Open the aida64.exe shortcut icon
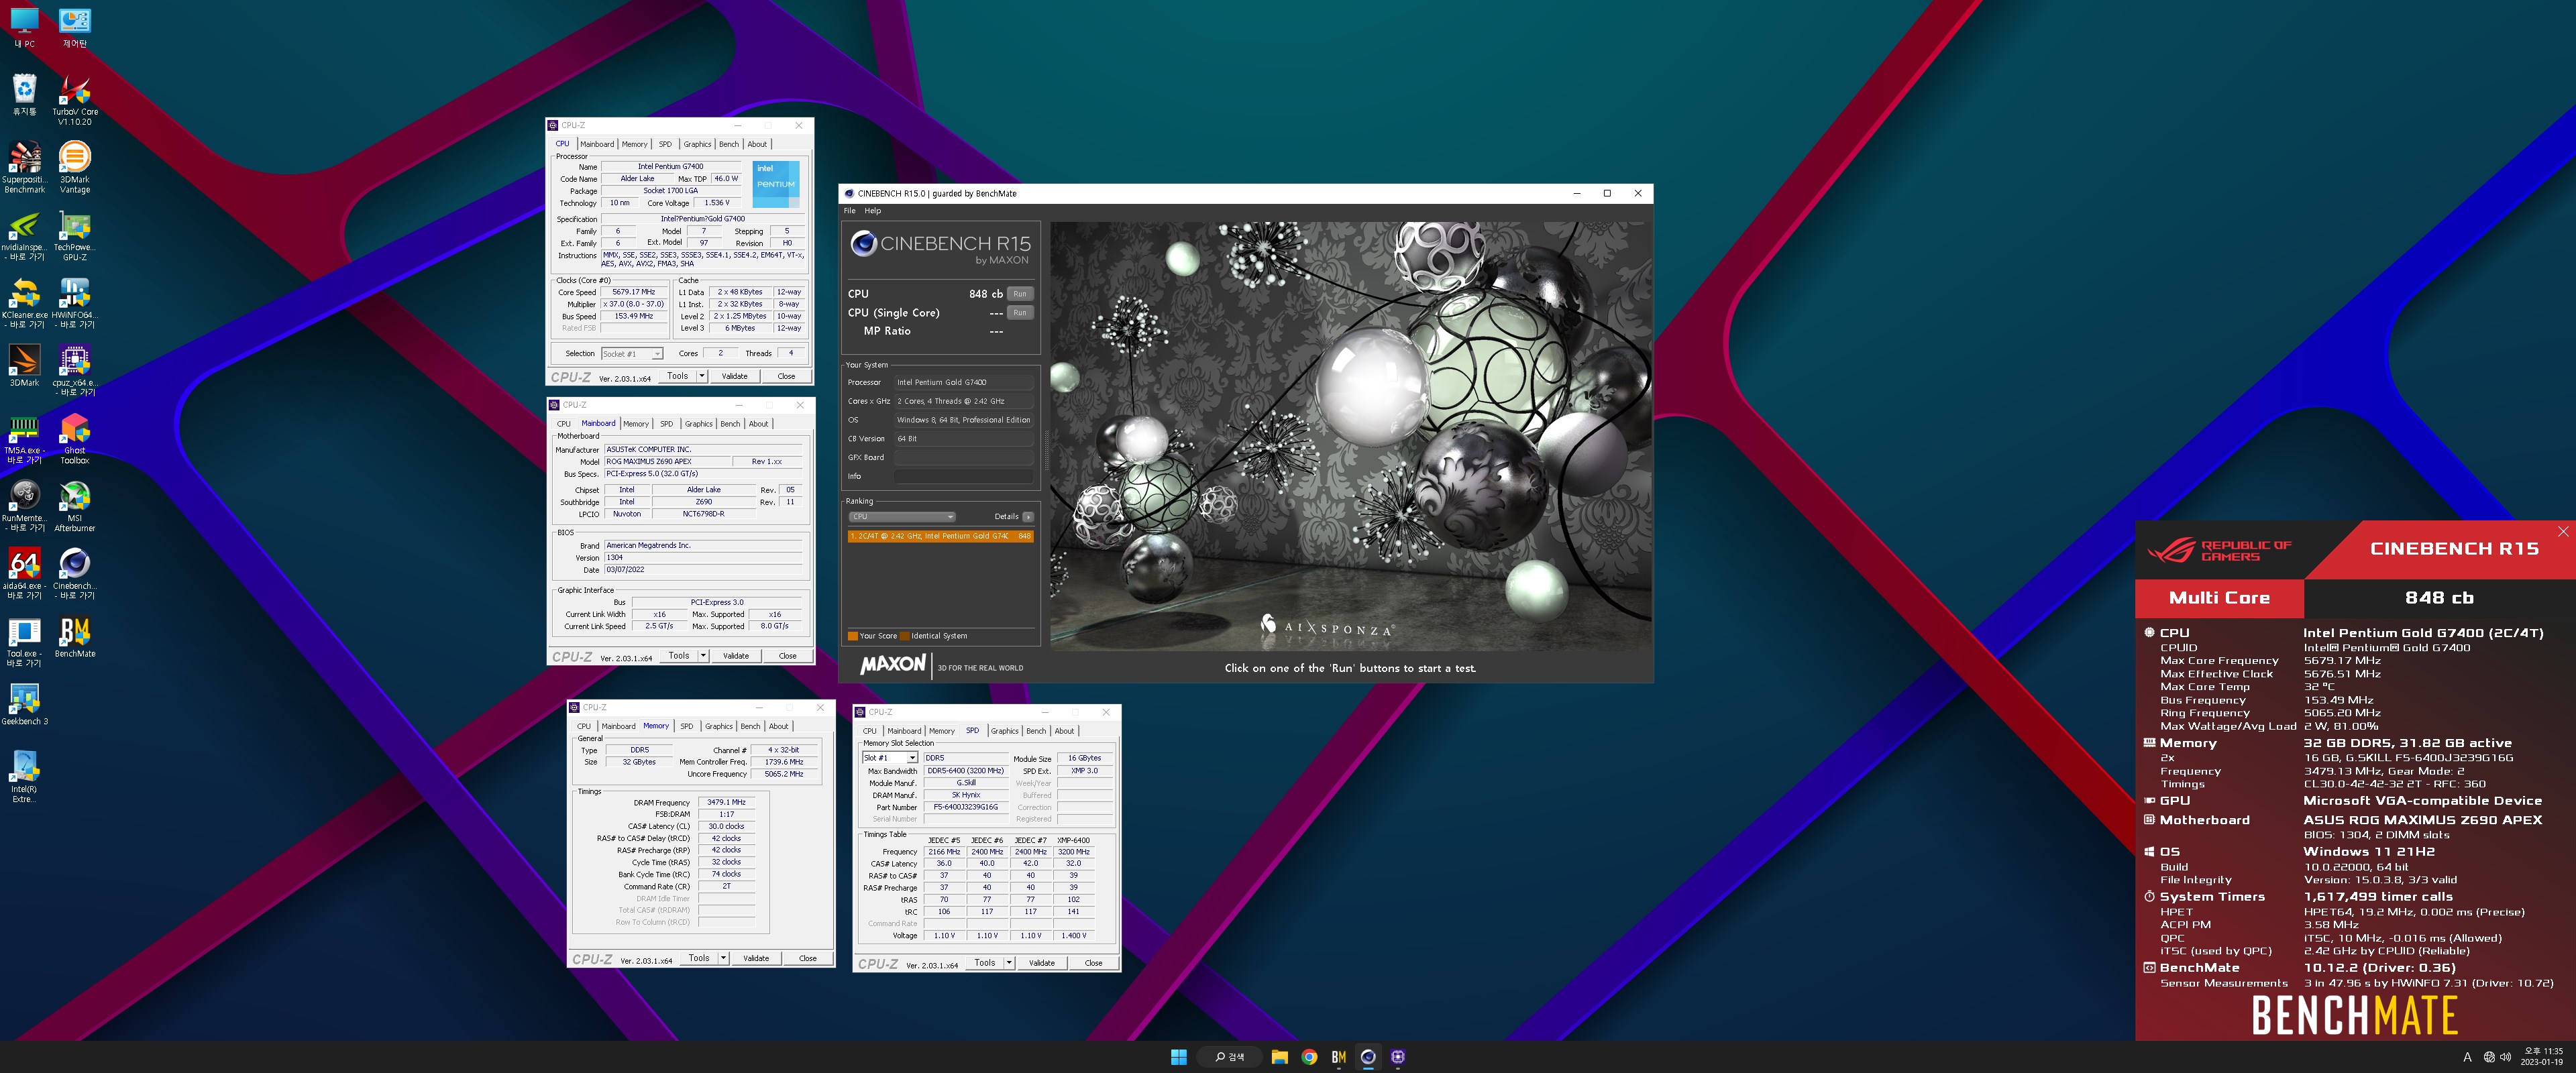This screenshot has height=1073, width=2576. coord(25,574)
